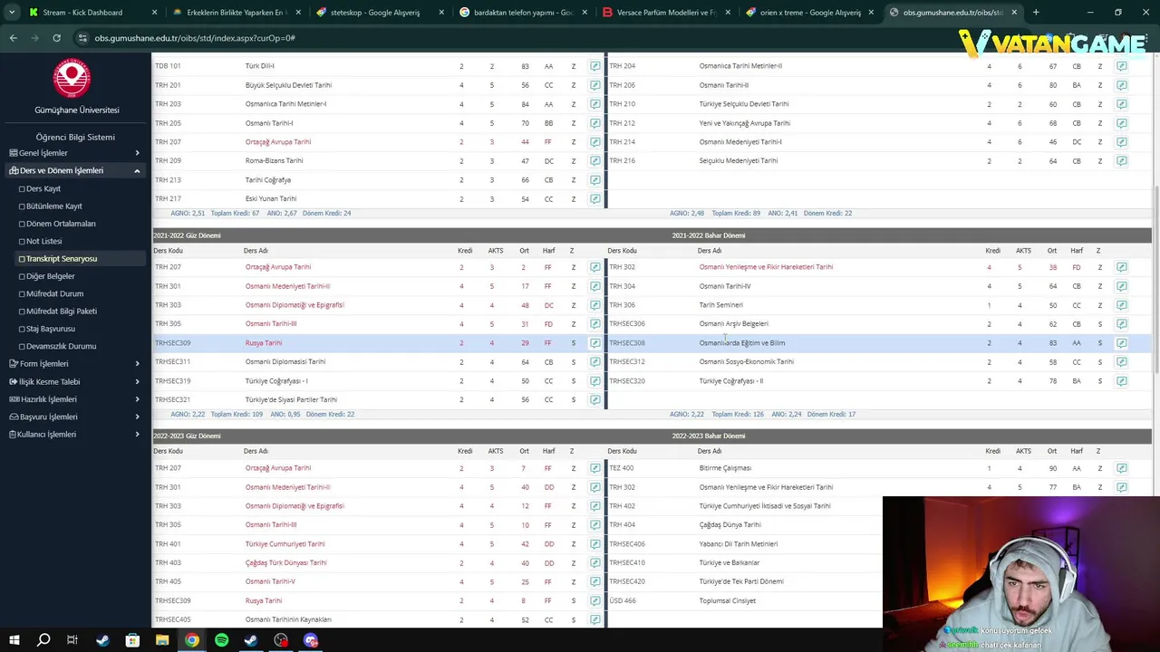Click detail icon for Osmanlı Arşiv Belgeleri
1160x652 pixels.
tap(1121, 324)
